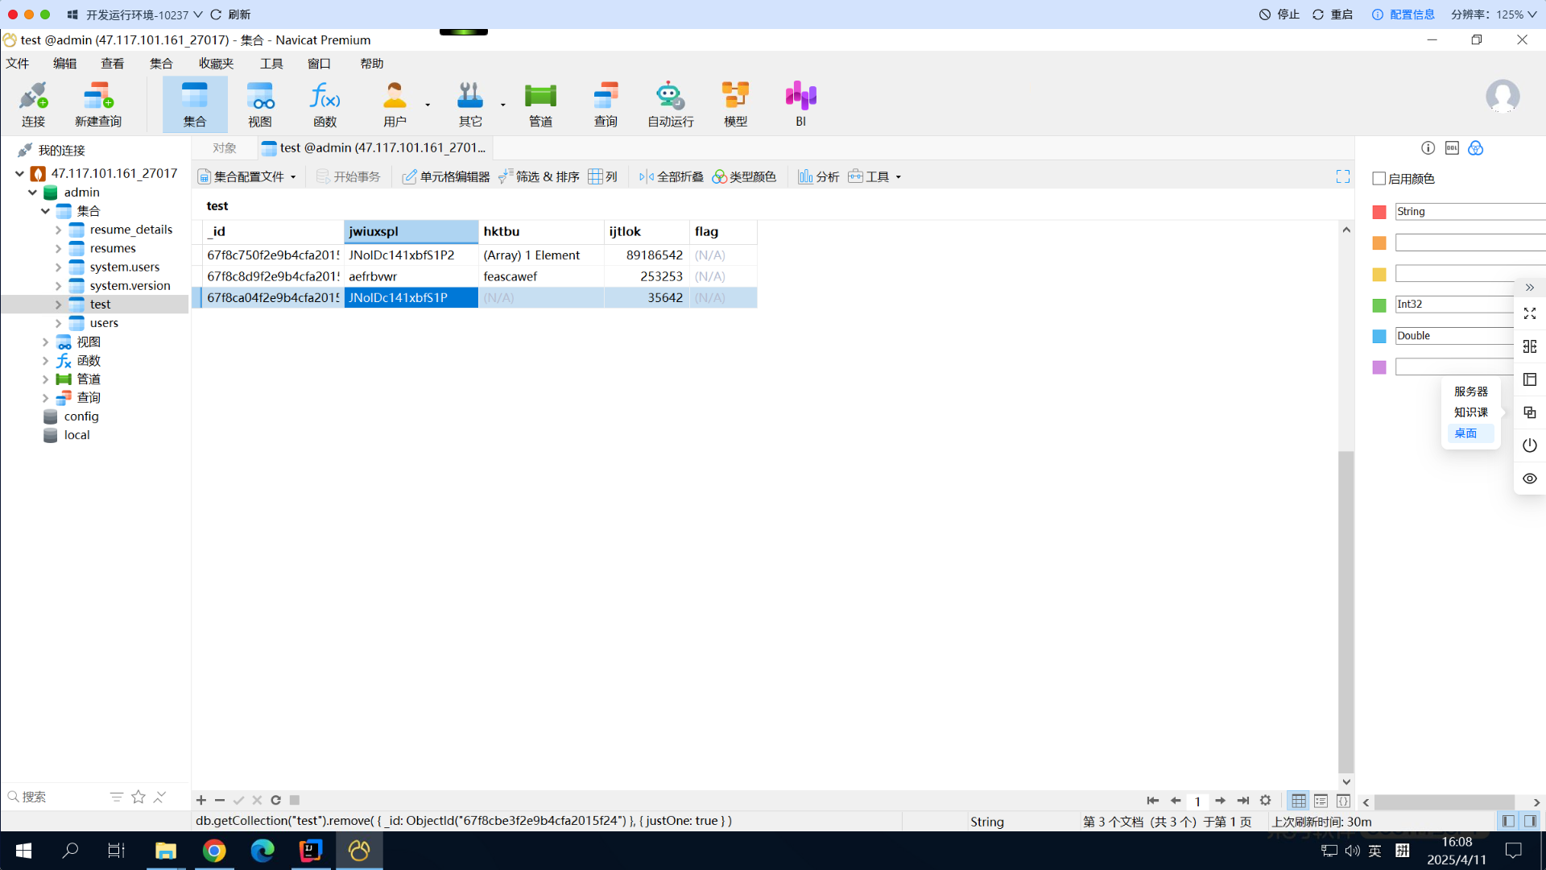Open the Pipeline (管道) toolbar icon
Screen dimensions: 1546x870
tap(540, 105)
